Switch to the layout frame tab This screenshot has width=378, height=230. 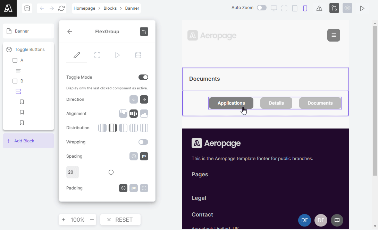coord(97,55)
